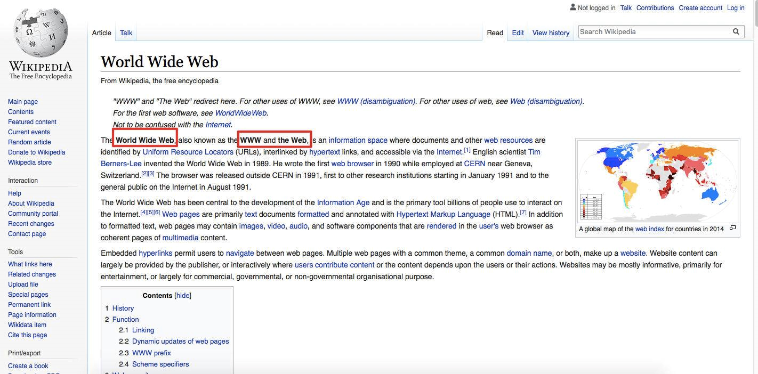The width and height of the screenshot is (758, 374).
Task: Open the Page information link
Action: tap(32, 315)
